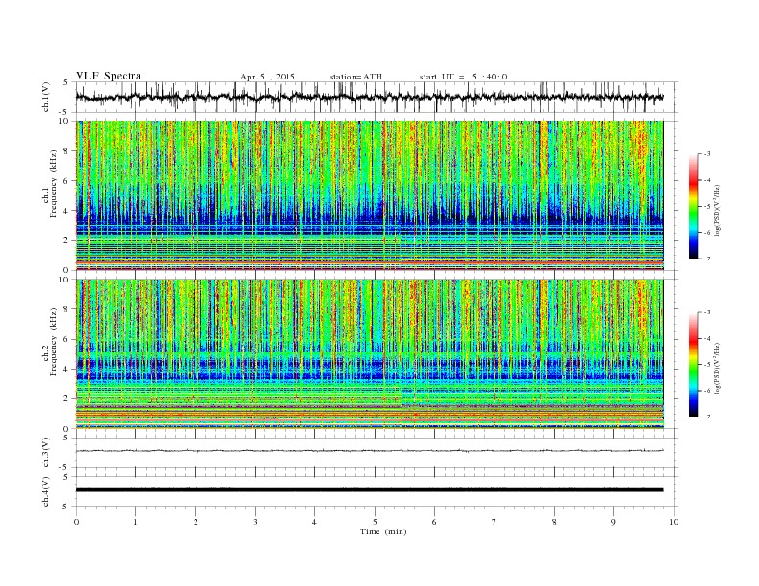Click the 'Time (min)' axis title
This screenshot has height=586, width=759.
pos(383,531)
